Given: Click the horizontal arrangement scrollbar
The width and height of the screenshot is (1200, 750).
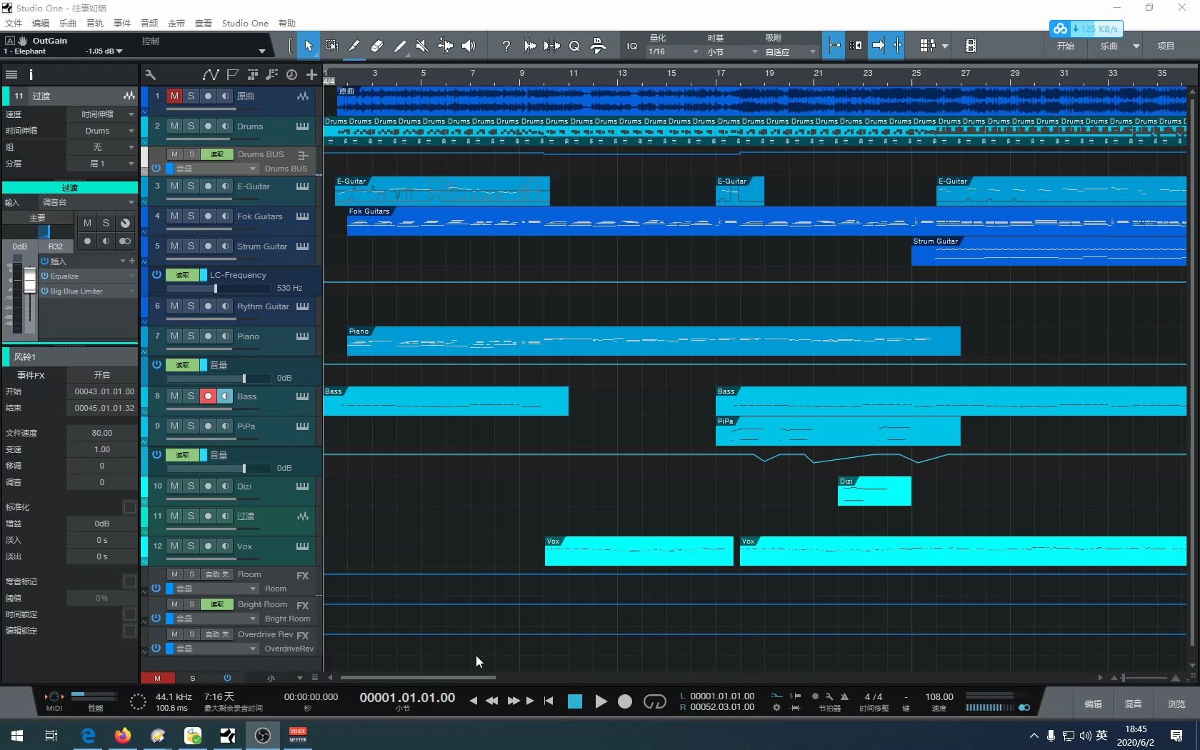Looking at the screenshot, I should 418,677.
